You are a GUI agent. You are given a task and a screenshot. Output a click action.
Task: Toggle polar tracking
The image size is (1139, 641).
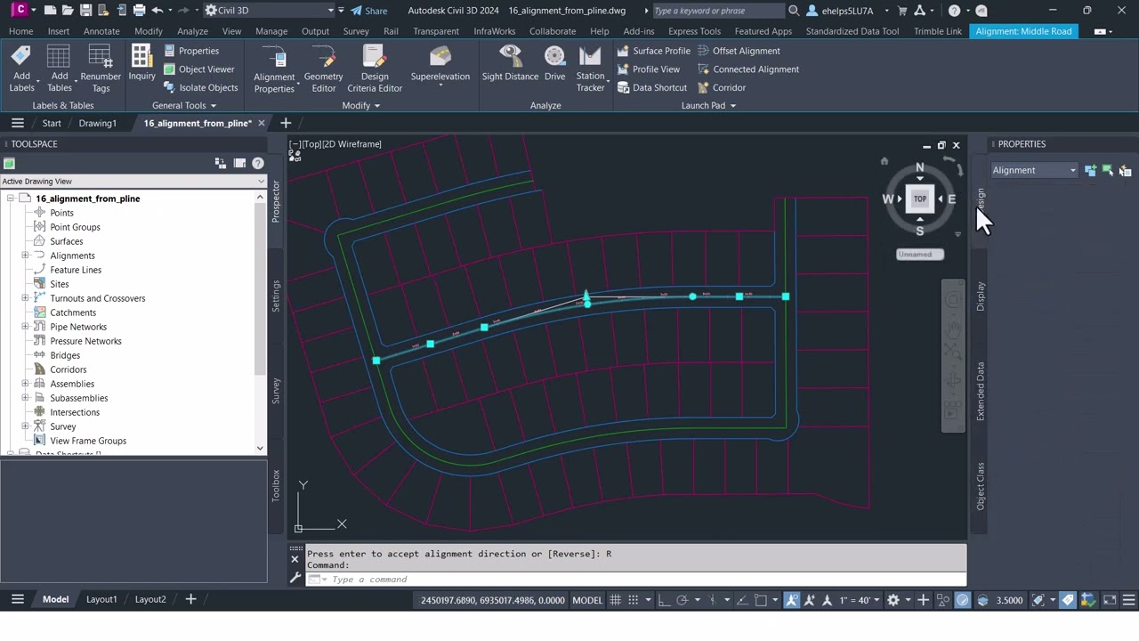click(682, 600)
